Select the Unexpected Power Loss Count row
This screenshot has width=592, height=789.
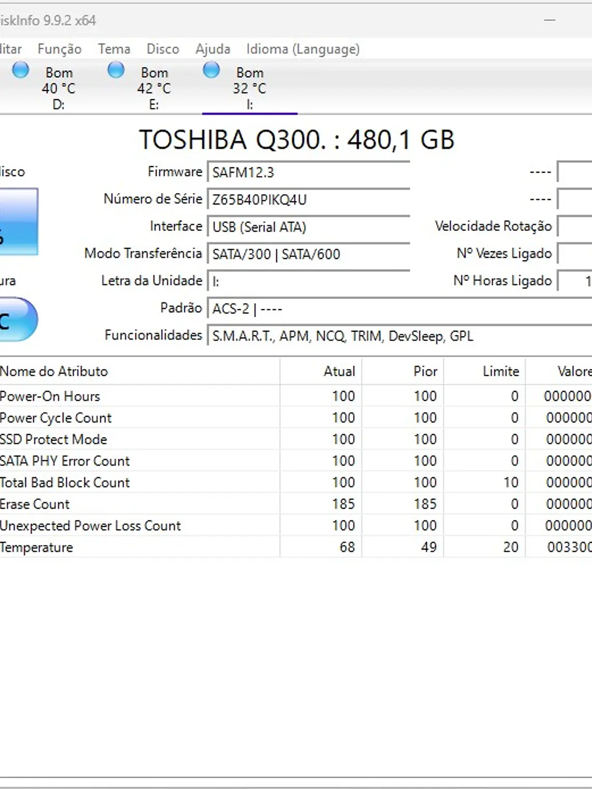click(x=296, y=526)
